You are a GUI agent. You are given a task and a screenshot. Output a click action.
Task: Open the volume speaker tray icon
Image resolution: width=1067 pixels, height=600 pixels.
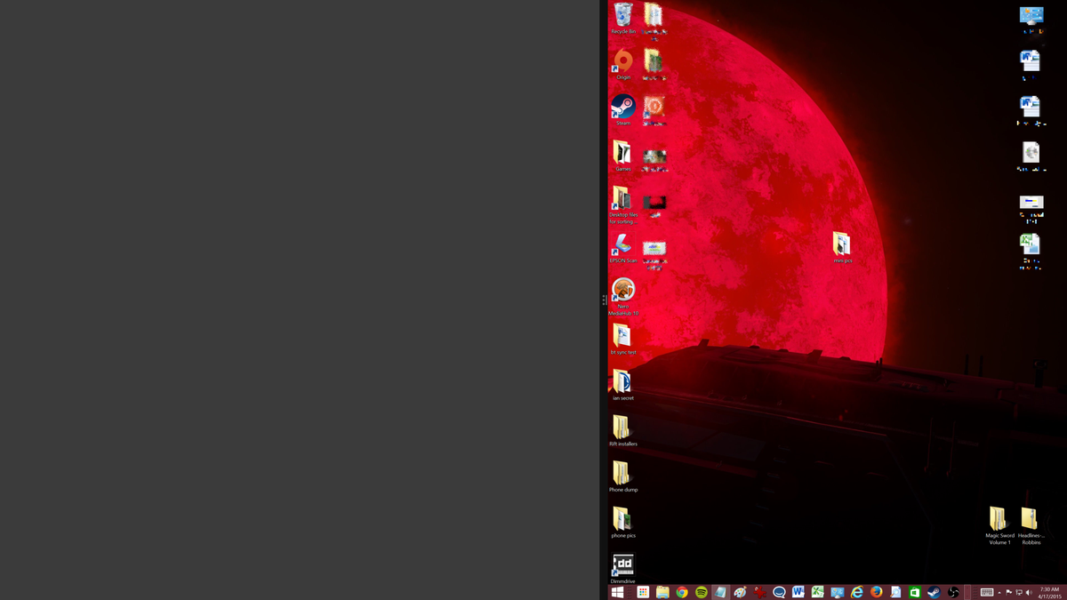(x=1029, y=592)
